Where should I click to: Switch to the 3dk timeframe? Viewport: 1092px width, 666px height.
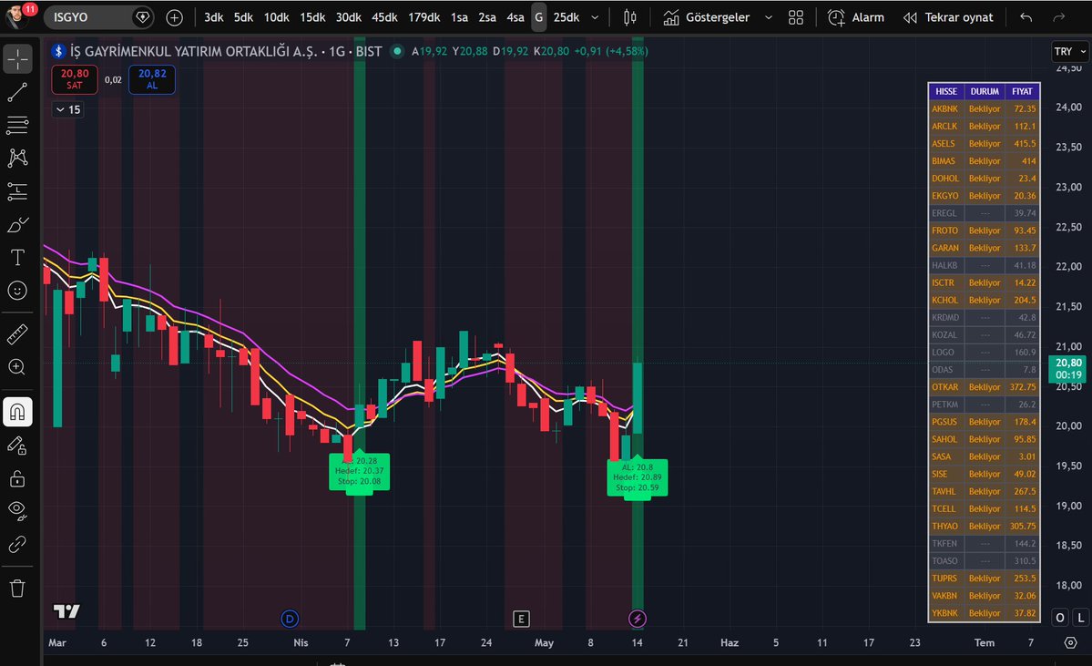click(x=213, y=17)
